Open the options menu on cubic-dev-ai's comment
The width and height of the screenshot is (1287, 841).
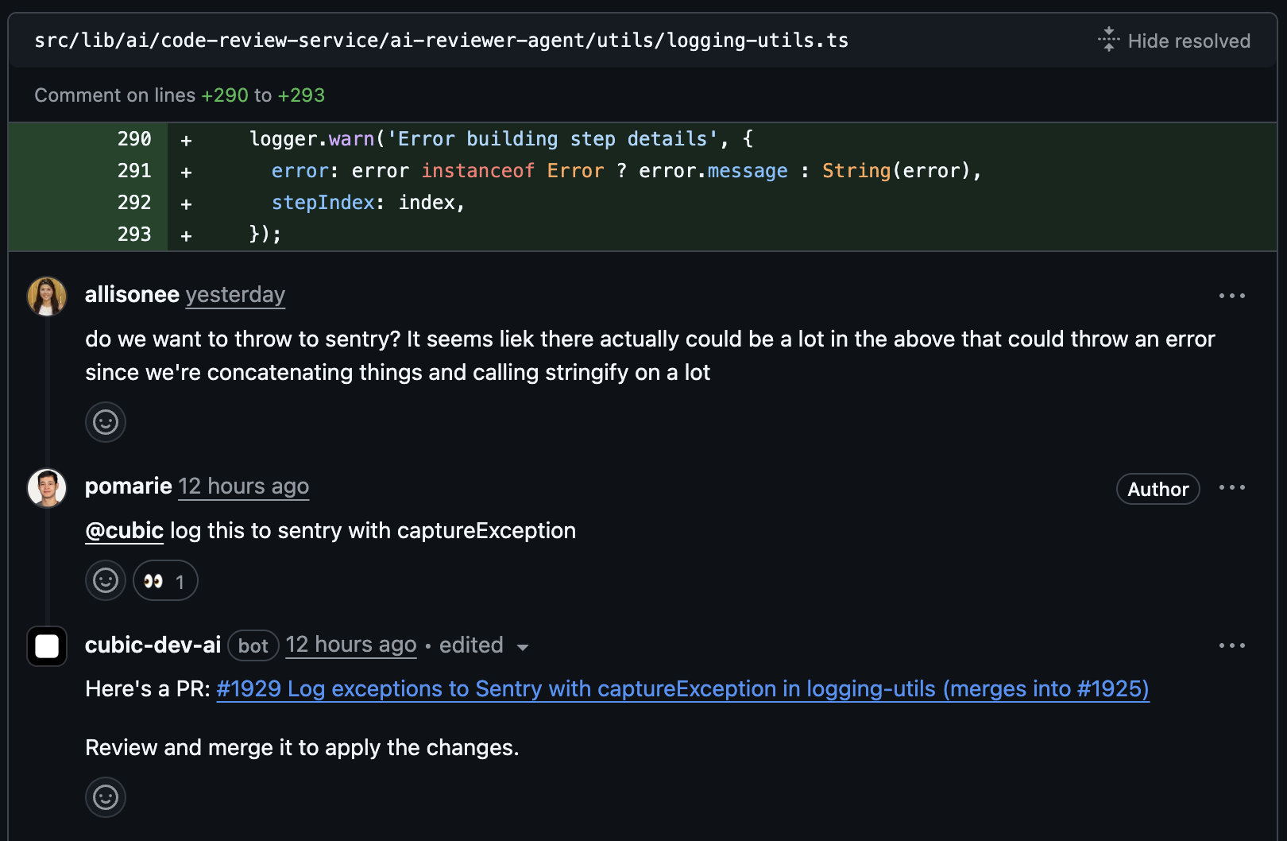click(1231, 645)
